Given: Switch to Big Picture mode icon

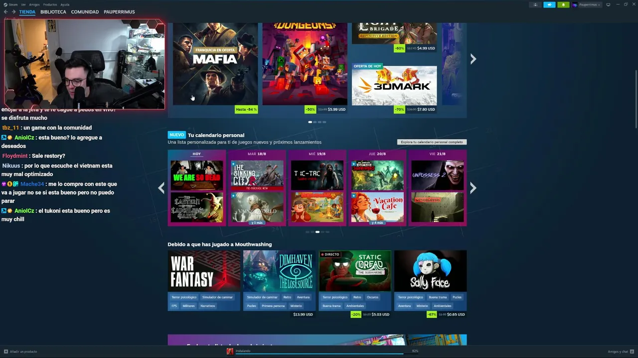Looking at the screenshot, I should click(608, 4).
